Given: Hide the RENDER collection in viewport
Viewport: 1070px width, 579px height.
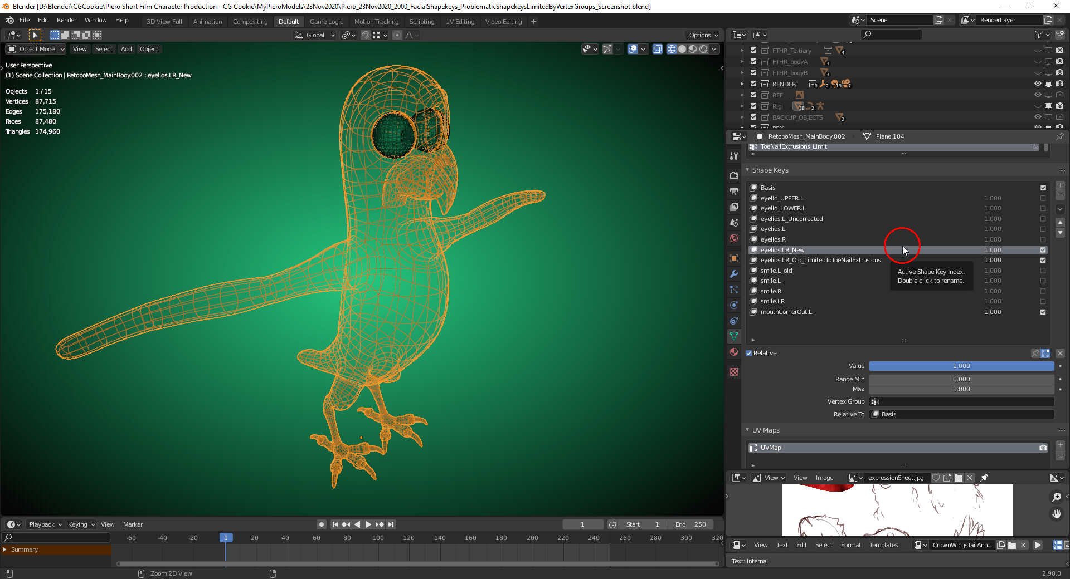Looking at the screenshot, I should [1038, 84].
